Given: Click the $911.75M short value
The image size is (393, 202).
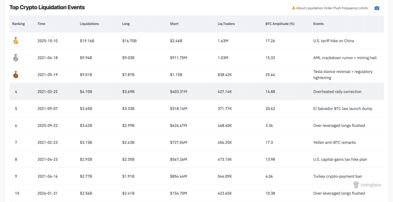Looking at the screenshot, I should (178, 58).
